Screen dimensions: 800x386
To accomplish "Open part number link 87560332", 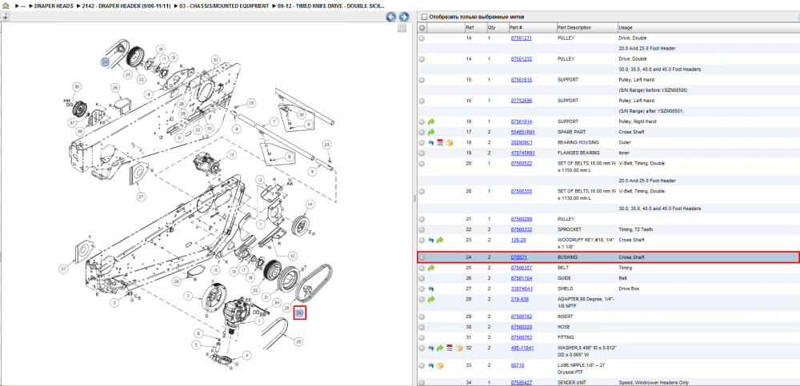I will [x=521, y=229].
